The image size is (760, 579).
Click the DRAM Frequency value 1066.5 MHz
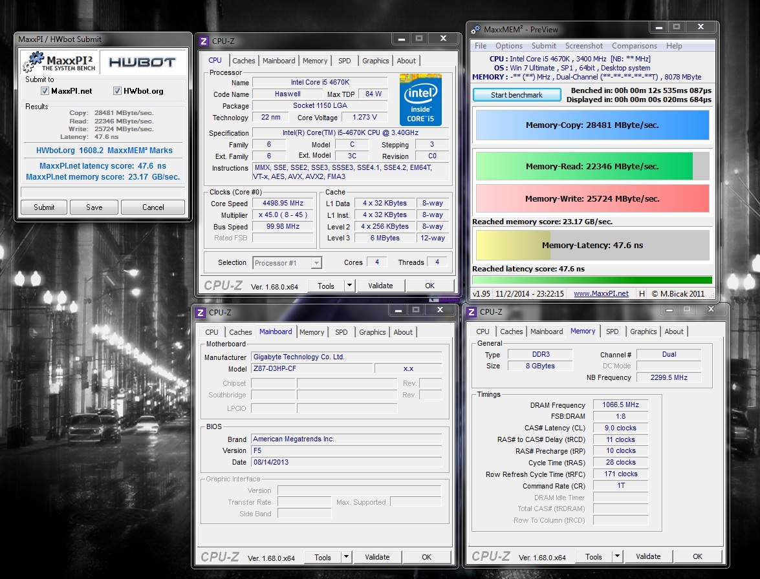(620, 405)
